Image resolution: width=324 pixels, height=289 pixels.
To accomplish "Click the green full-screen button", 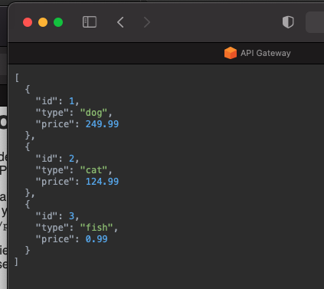I will click(58, 22).
